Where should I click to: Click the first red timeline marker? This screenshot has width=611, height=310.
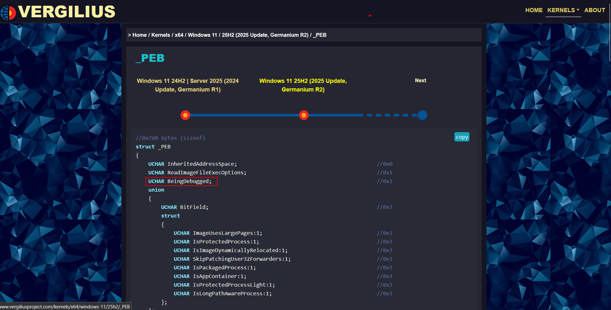tap(185, 115)
